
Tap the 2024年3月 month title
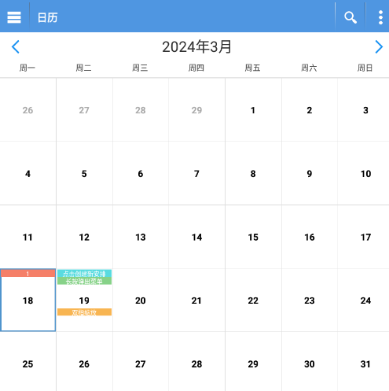[196, 47]
